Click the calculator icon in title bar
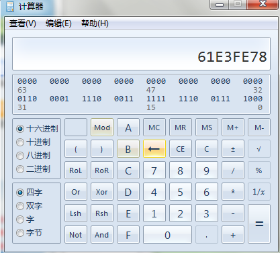280x253 pixels. pos(10,7)
